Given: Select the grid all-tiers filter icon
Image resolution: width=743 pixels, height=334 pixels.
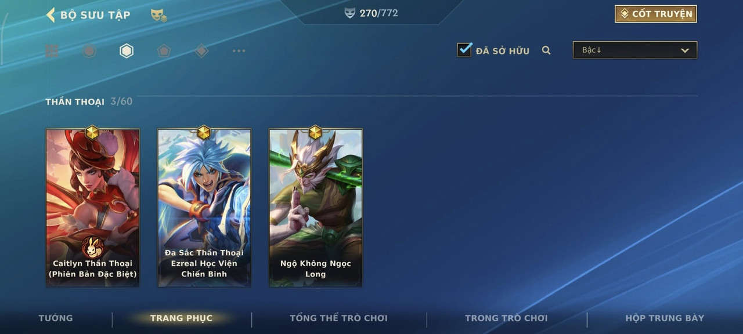Looking at the screenshot, I should (x=52, y=51).
